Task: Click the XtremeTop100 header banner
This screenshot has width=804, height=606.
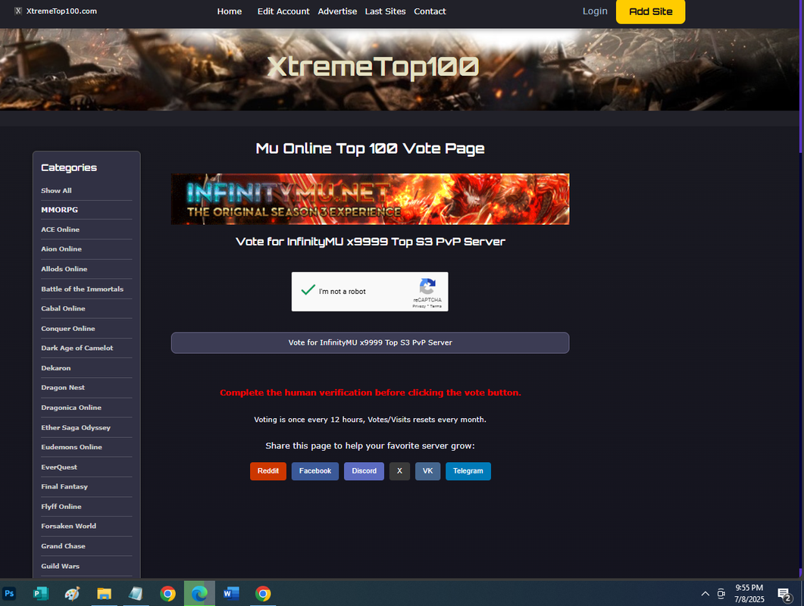Action: point(399,69)
